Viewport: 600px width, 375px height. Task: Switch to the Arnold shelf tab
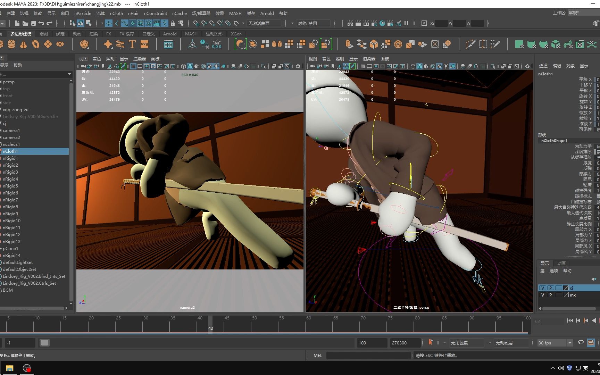[170, 34]
